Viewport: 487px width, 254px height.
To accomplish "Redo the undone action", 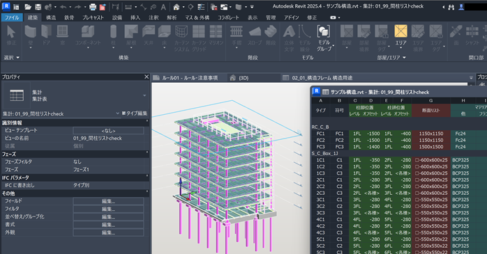I will click(x=78, y=7).
